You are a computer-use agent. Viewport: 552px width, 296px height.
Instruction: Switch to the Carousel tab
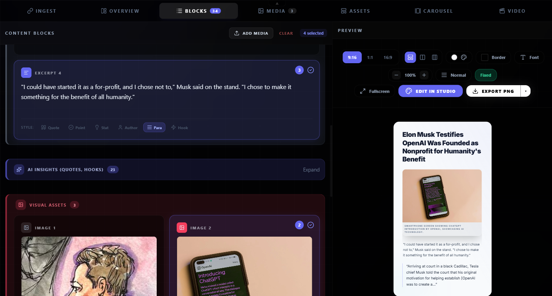pos(434,11)
